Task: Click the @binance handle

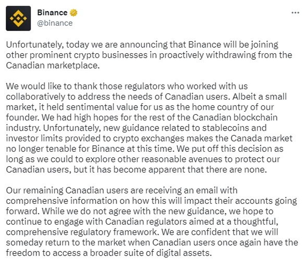Action: click(x=55, y=23)
